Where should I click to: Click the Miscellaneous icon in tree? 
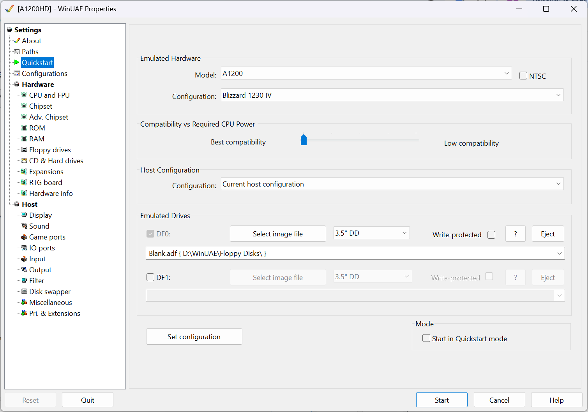(x=24, y=302)
